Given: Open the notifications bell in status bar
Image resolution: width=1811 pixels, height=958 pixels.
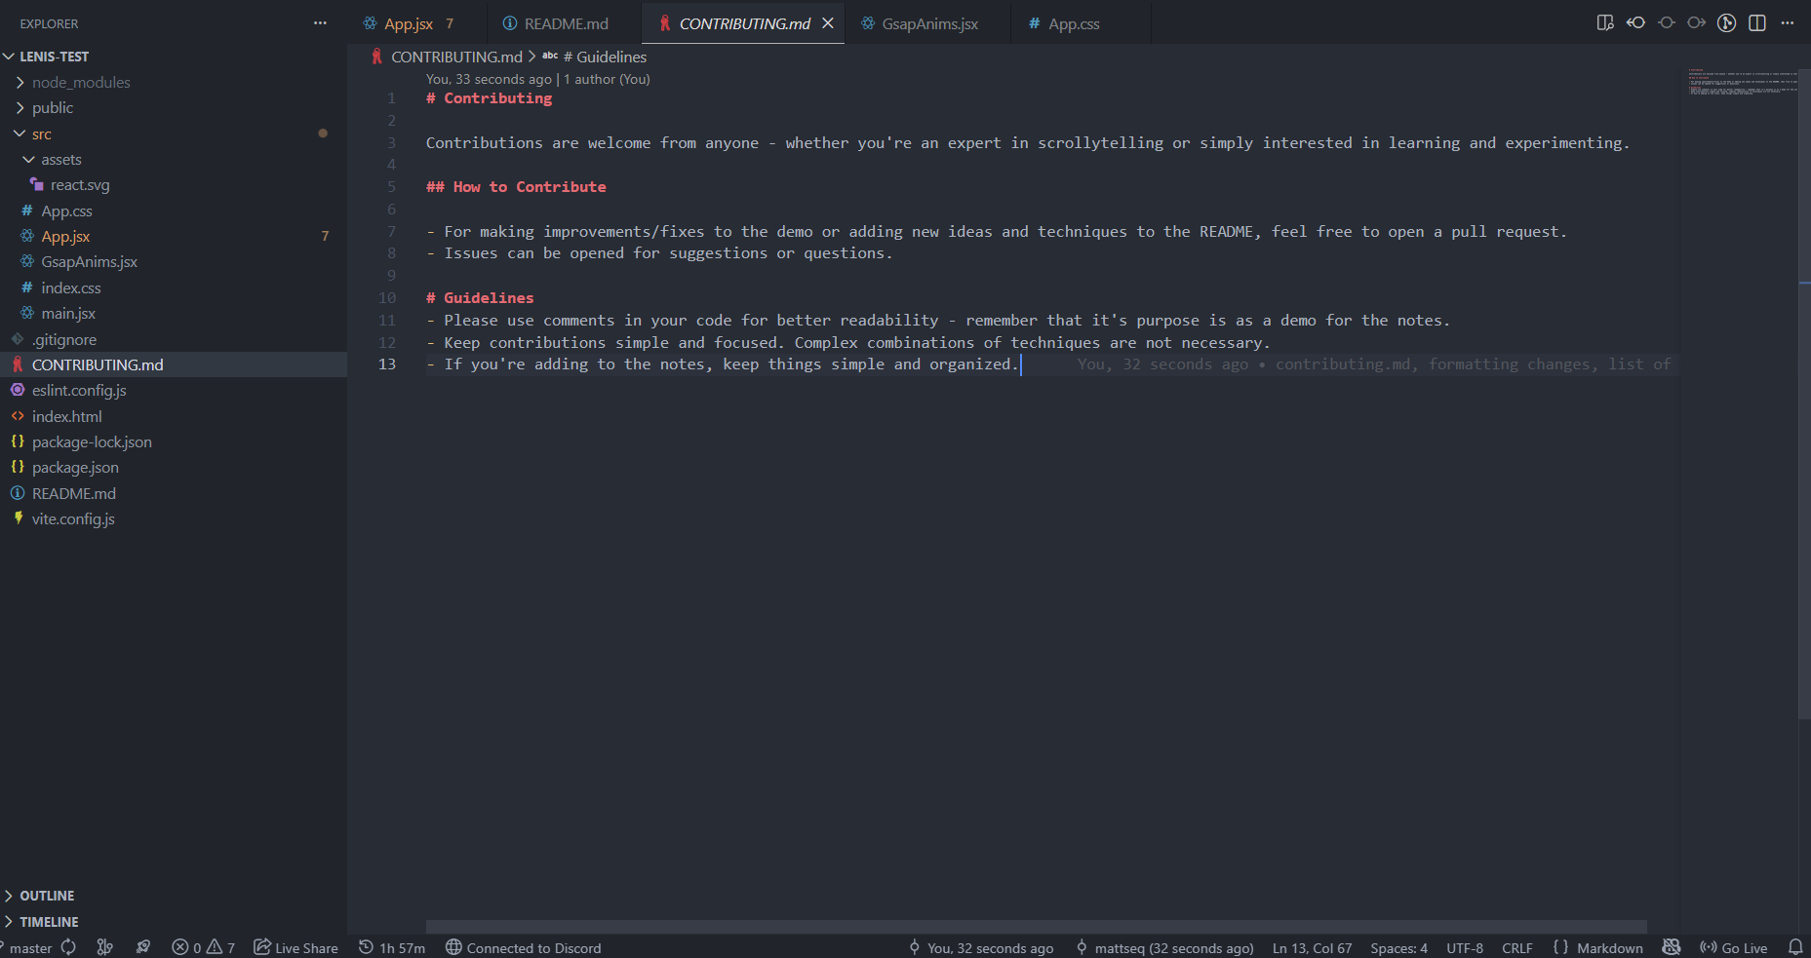Looking at the screenshot, I should [x=1795, y=947].
